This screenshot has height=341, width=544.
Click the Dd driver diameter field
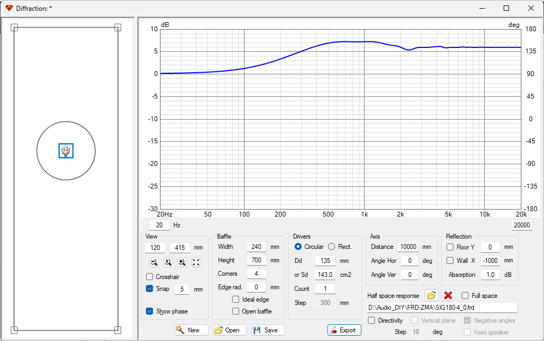(325, 261)
